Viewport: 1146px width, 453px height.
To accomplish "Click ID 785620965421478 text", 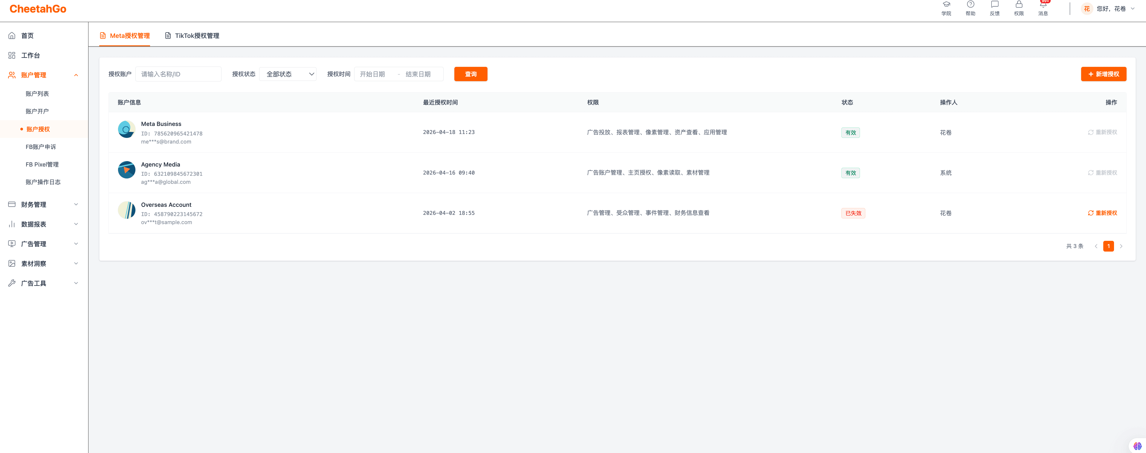I will [172, 134].
